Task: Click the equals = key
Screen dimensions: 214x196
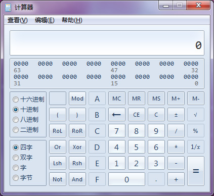Action: 196,171
